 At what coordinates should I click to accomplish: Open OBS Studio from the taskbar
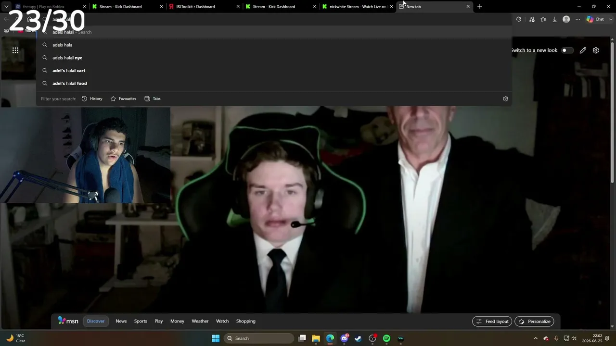(372, 338)
